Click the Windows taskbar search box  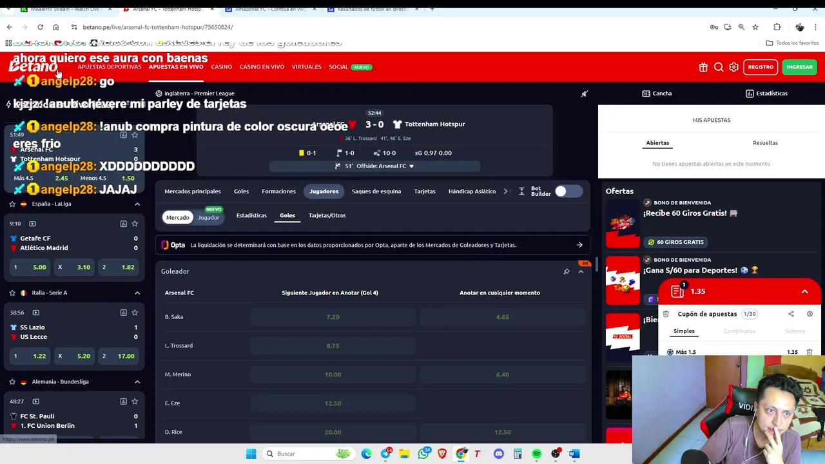(309, 454)
